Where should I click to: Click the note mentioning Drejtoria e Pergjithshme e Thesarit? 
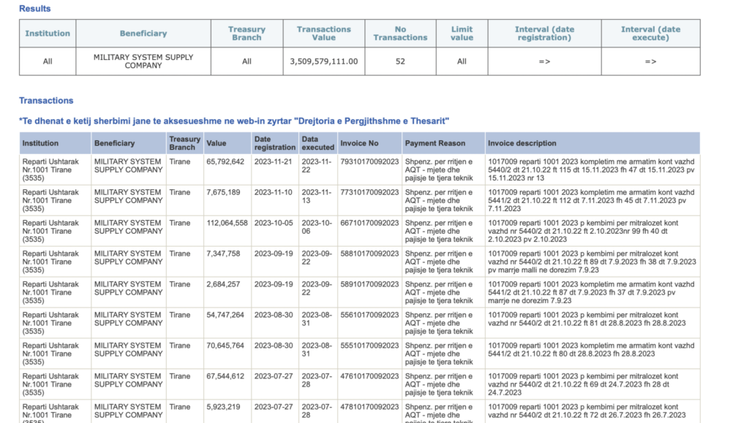234,121
